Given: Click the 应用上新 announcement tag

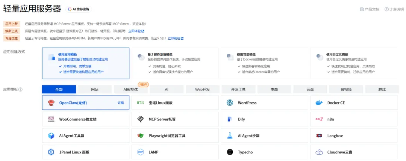Looking at the screenshot, I should [12, 24].
